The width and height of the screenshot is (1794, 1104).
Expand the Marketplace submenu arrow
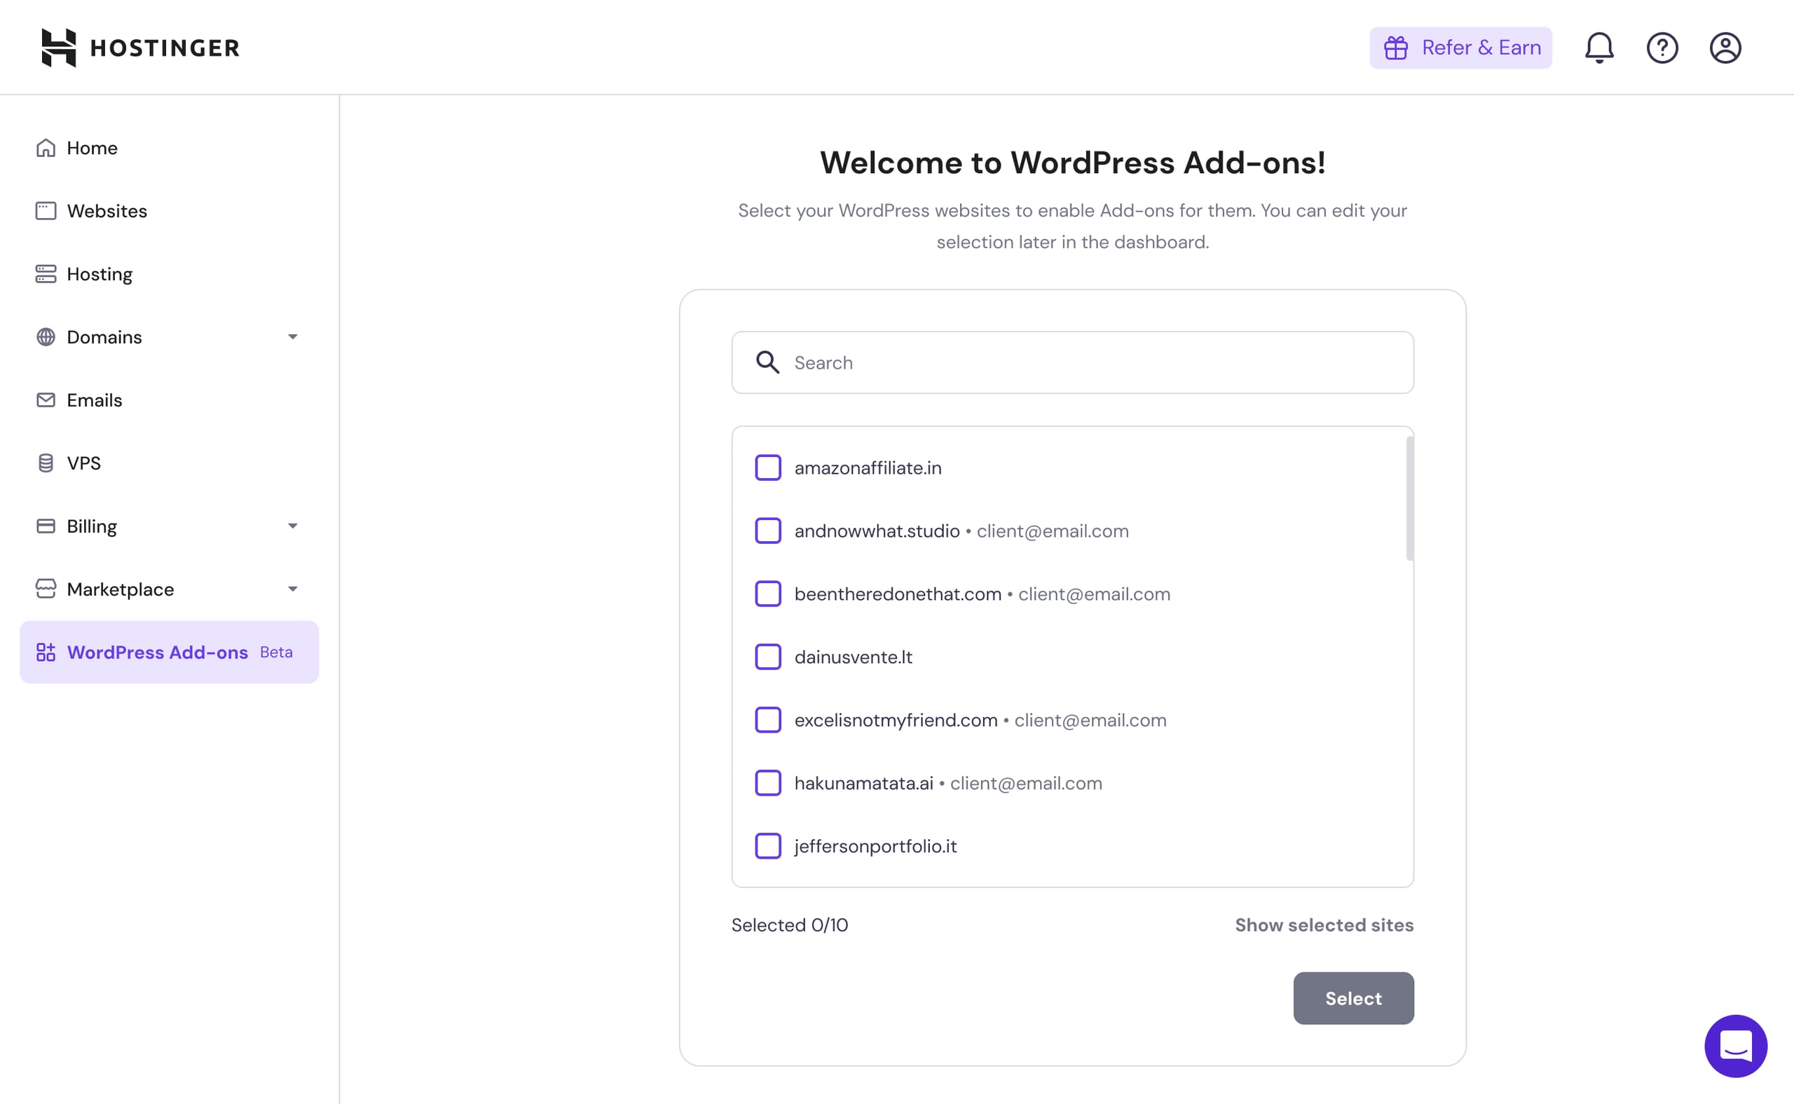[292, 590]
